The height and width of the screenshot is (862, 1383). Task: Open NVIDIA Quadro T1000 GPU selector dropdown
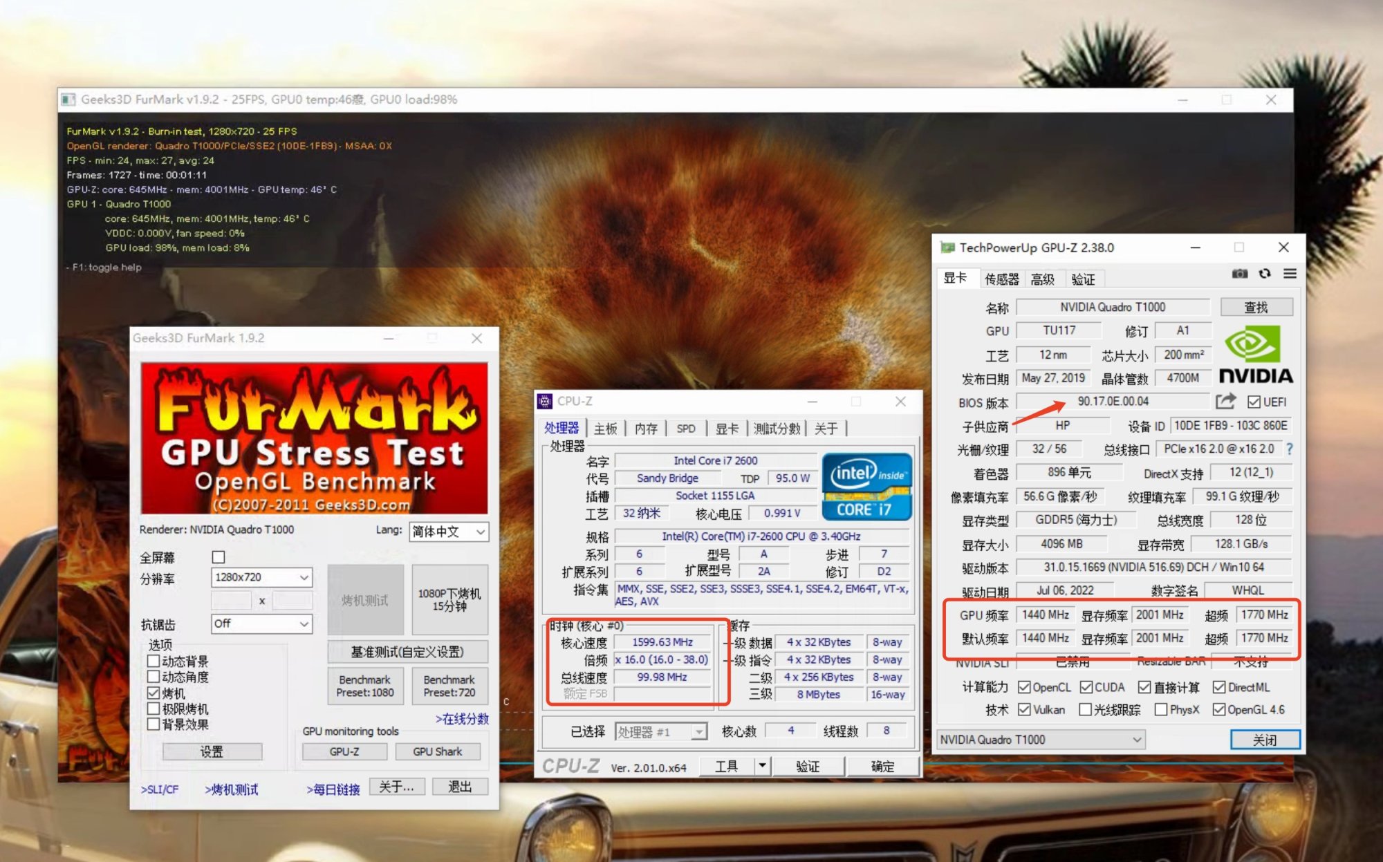(1041, 740)
